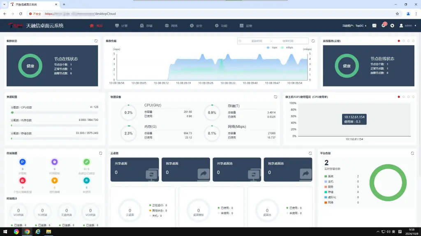Refresh the 集群负载 chart

pos(313,41)
